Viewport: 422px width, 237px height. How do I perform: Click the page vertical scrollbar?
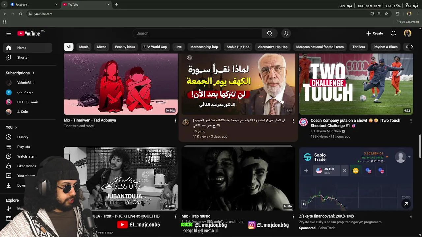click(420, 146)
